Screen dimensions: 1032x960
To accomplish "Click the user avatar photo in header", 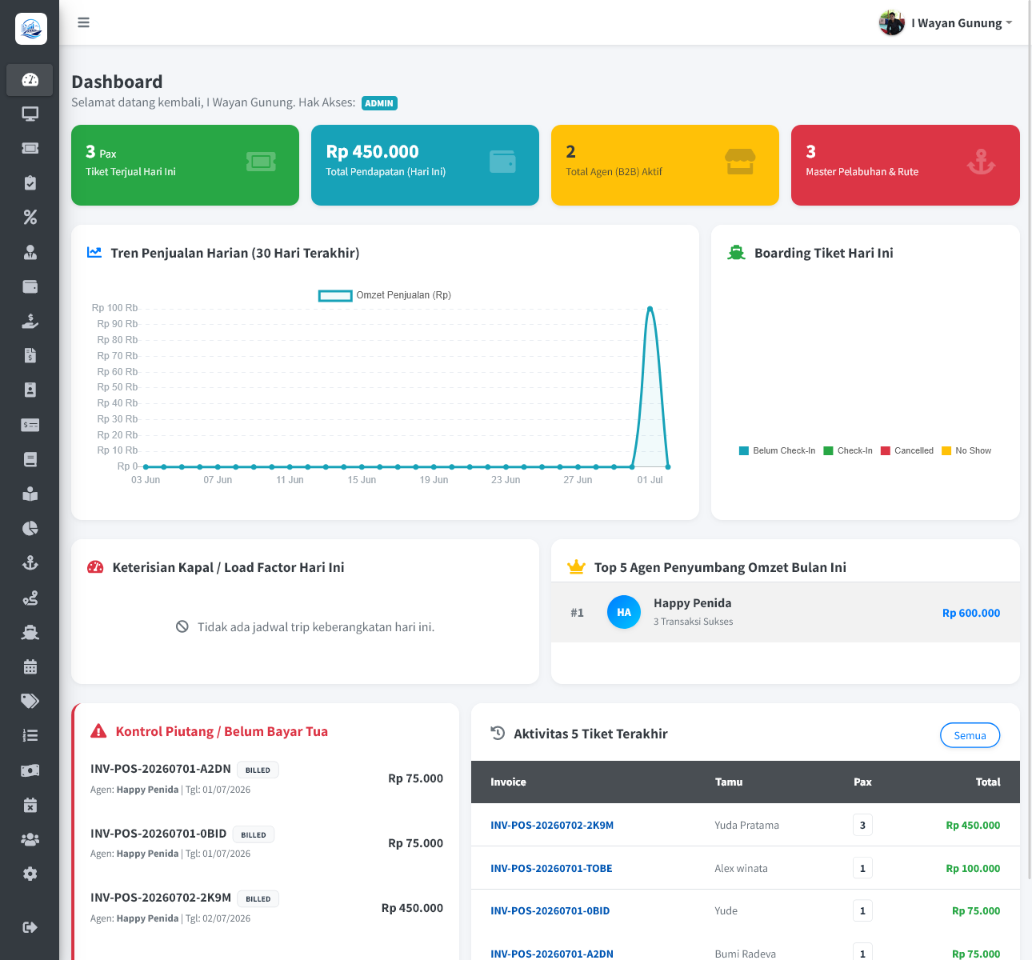I will click(891, 23).
